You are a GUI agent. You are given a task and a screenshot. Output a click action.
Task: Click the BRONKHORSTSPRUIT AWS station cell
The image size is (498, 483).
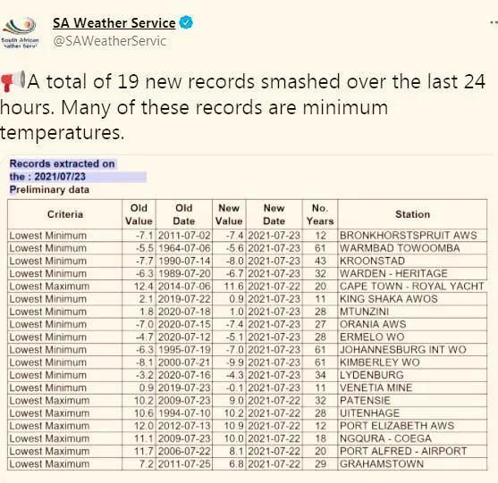point(412,236)
